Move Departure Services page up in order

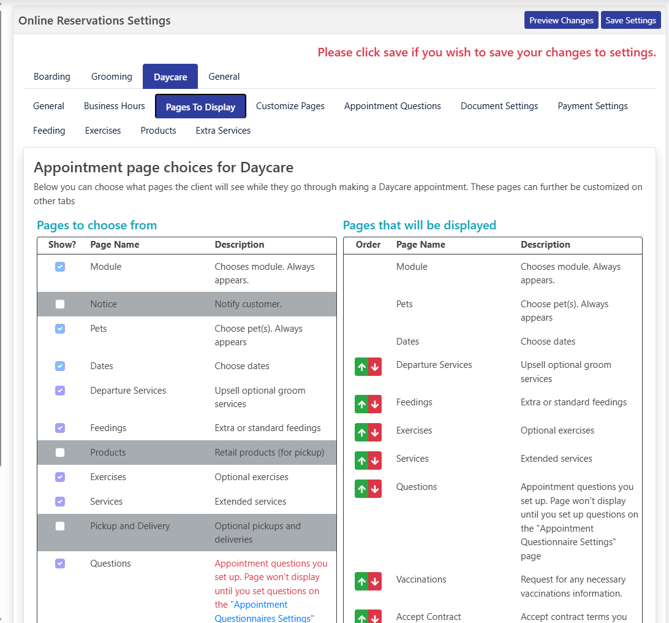click(361, 367)
